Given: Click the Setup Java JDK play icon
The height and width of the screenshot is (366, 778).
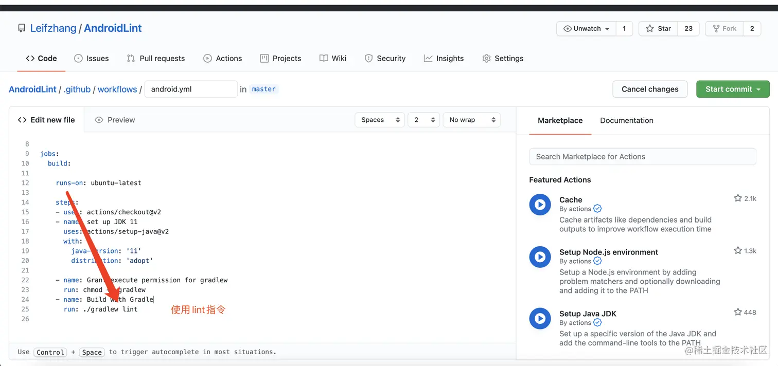Looking at the screenshot, I should pyautogui.click(x=540, y=318).
